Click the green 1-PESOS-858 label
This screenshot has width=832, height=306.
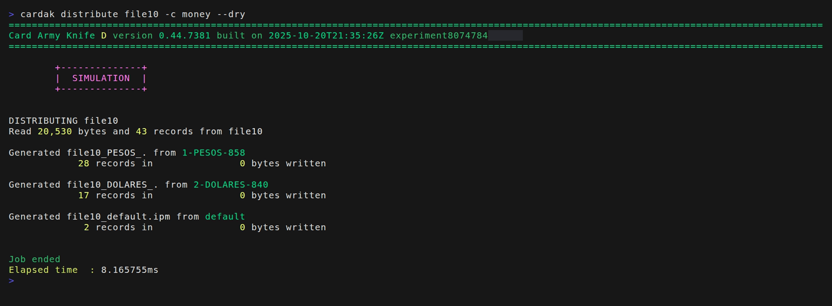[214, 153]
